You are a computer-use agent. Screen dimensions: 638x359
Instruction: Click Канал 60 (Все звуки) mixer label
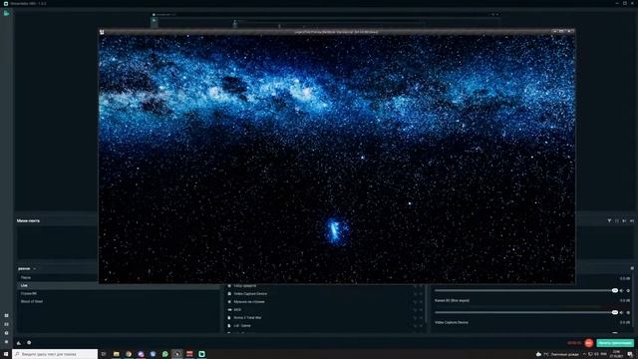click(452, 300)
